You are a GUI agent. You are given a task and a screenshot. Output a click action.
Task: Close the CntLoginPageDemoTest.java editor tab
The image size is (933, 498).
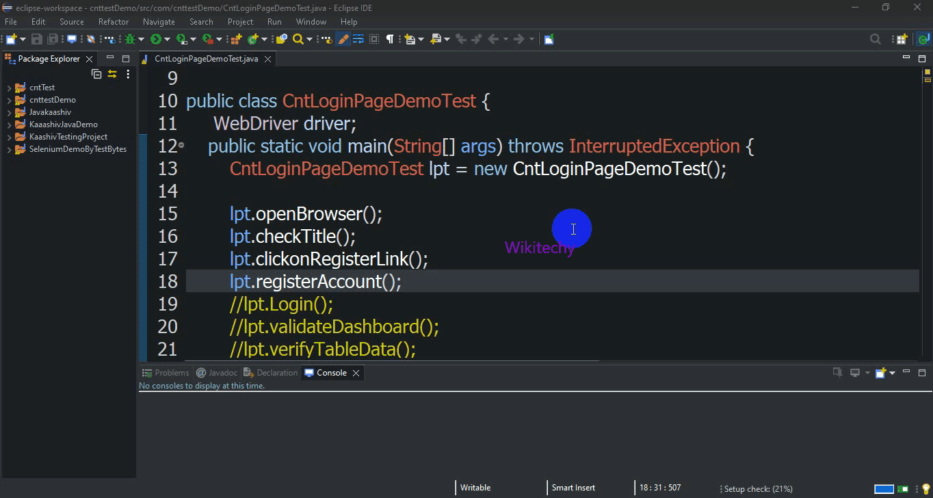268,59
